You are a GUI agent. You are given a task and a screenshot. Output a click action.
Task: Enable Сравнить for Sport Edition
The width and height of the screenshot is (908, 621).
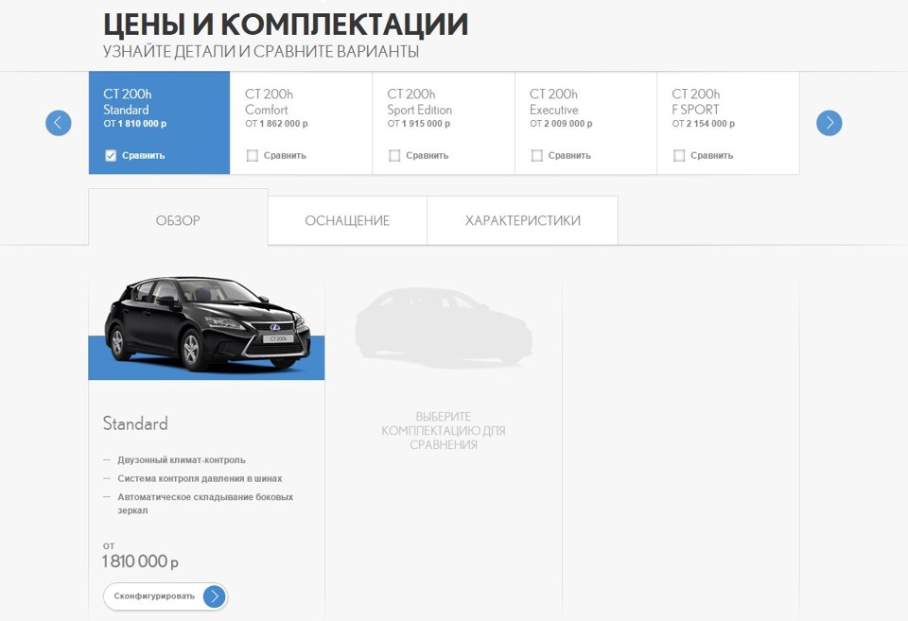pos(394,156)
